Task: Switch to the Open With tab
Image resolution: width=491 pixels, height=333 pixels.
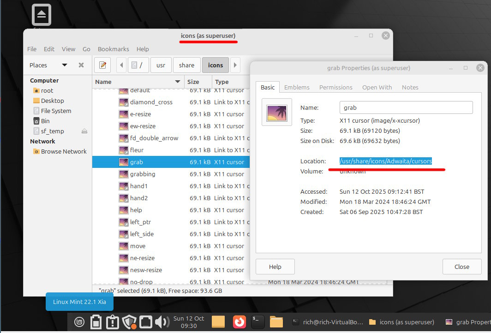Action: (x=377, y=87)
